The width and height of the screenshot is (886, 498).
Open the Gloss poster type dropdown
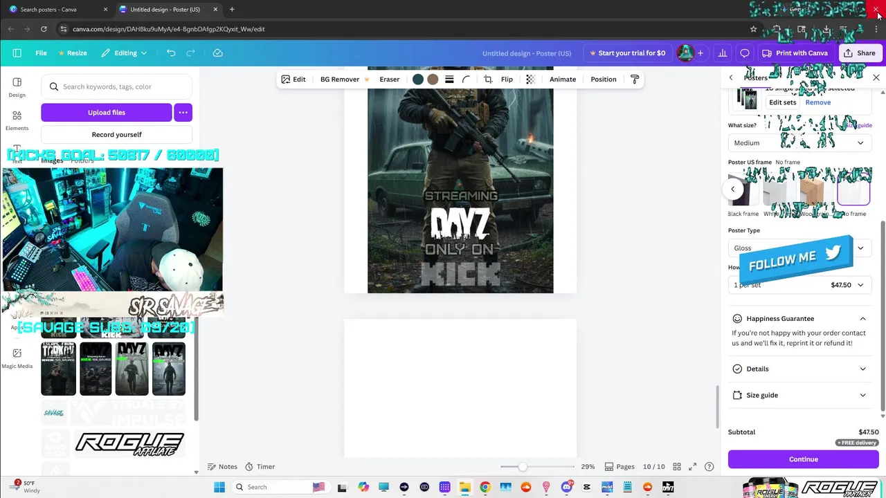point(799,248)
